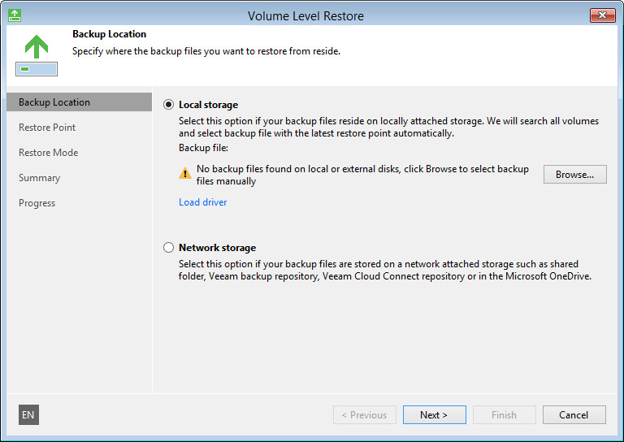Switch to the Restore Point step
The width and height of the screenshot is (624, 442).
tap(47, 128)
